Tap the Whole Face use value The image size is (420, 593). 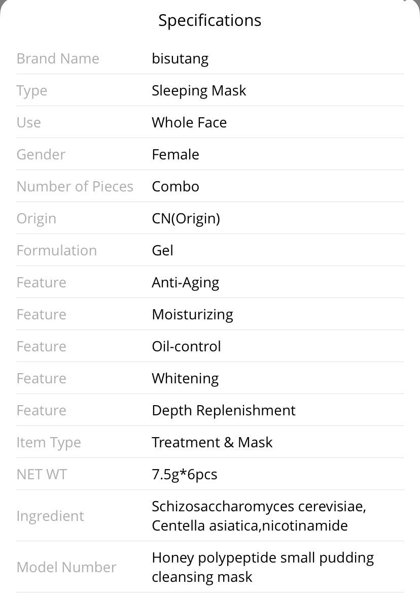[x=189, y=122]
